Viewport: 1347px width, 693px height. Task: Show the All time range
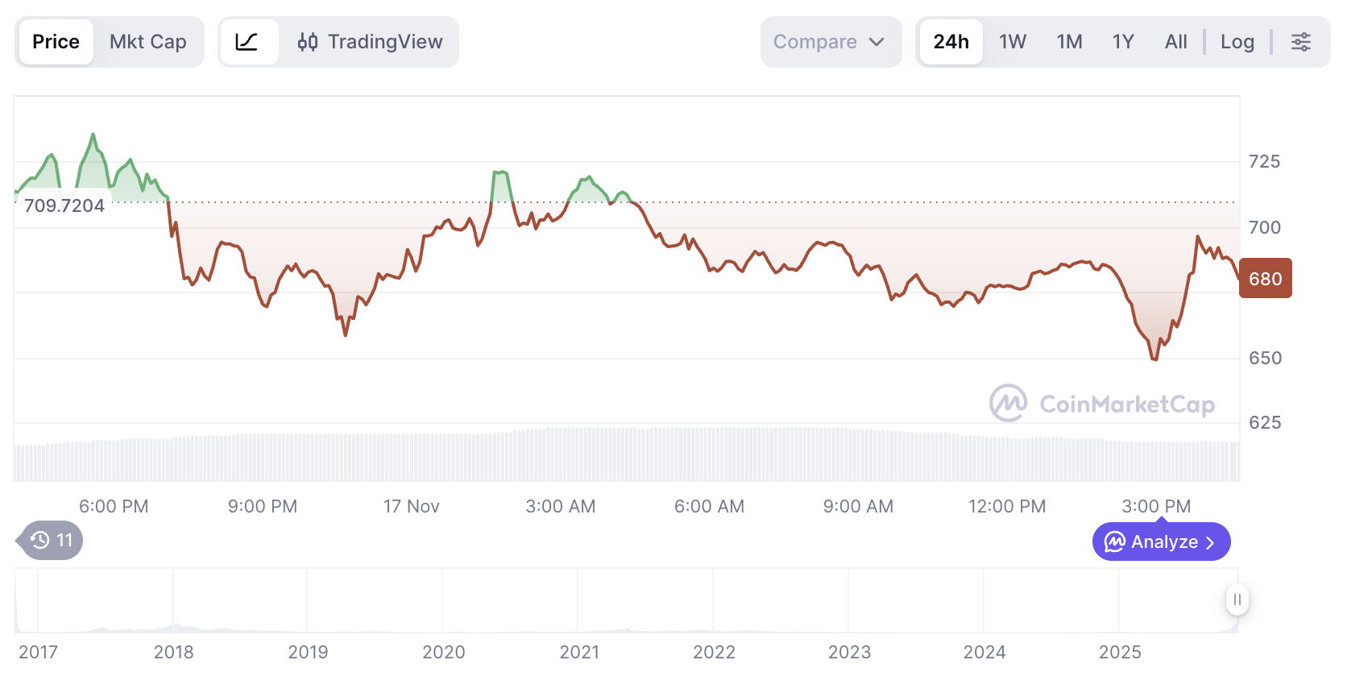(1175, 42)
